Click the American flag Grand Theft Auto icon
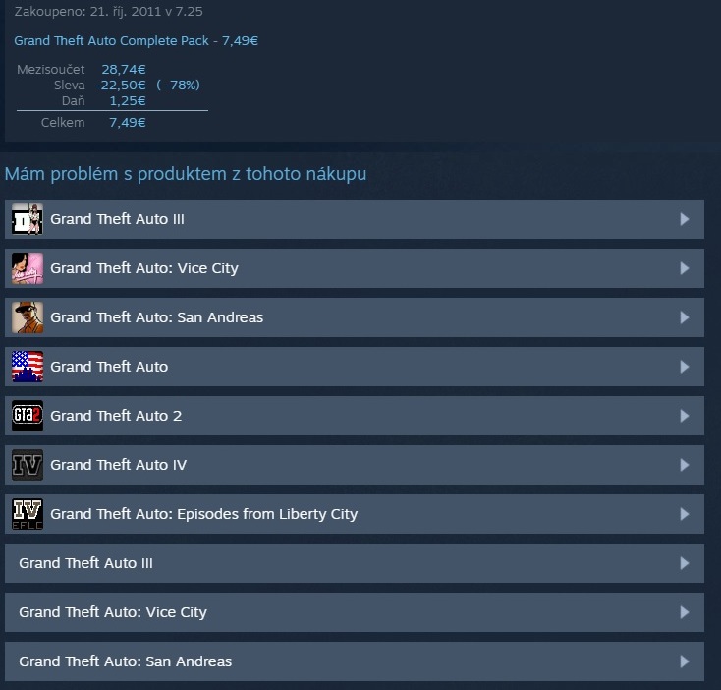 pos(28,367)
